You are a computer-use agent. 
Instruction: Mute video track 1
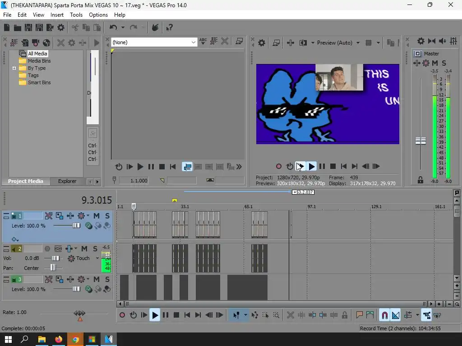(x=97, y=216)
